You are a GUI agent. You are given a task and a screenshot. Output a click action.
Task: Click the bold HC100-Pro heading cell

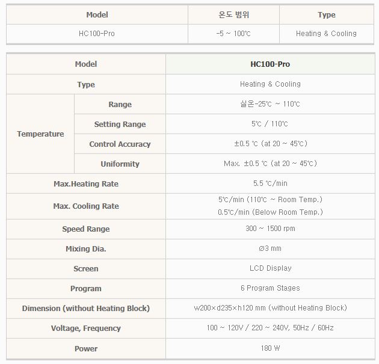(x=270, y=64)
